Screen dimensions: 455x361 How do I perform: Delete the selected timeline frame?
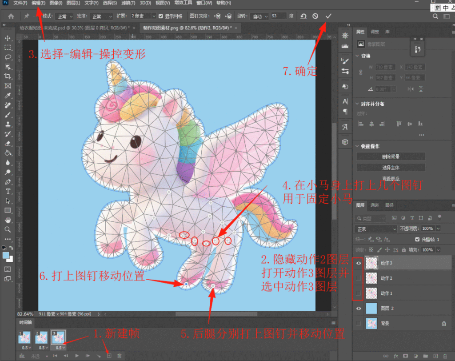(119, 356)
